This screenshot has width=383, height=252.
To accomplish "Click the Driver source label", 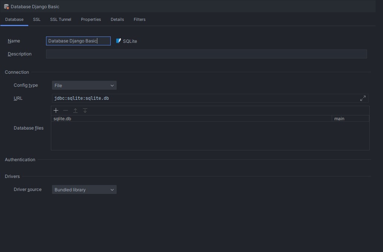I will pyautogui.click(x=27, y=189).
